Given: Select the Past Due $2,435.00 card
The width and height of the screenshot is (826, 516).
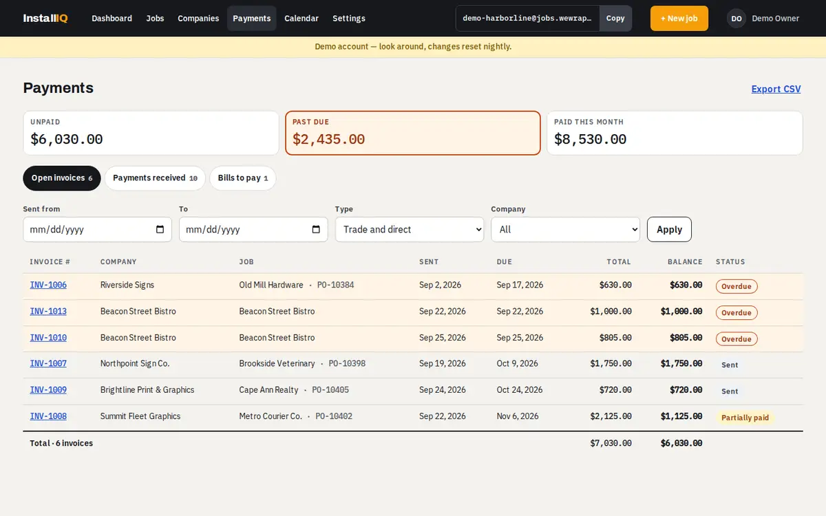Looking at the screenshot, I should (413, 133).
